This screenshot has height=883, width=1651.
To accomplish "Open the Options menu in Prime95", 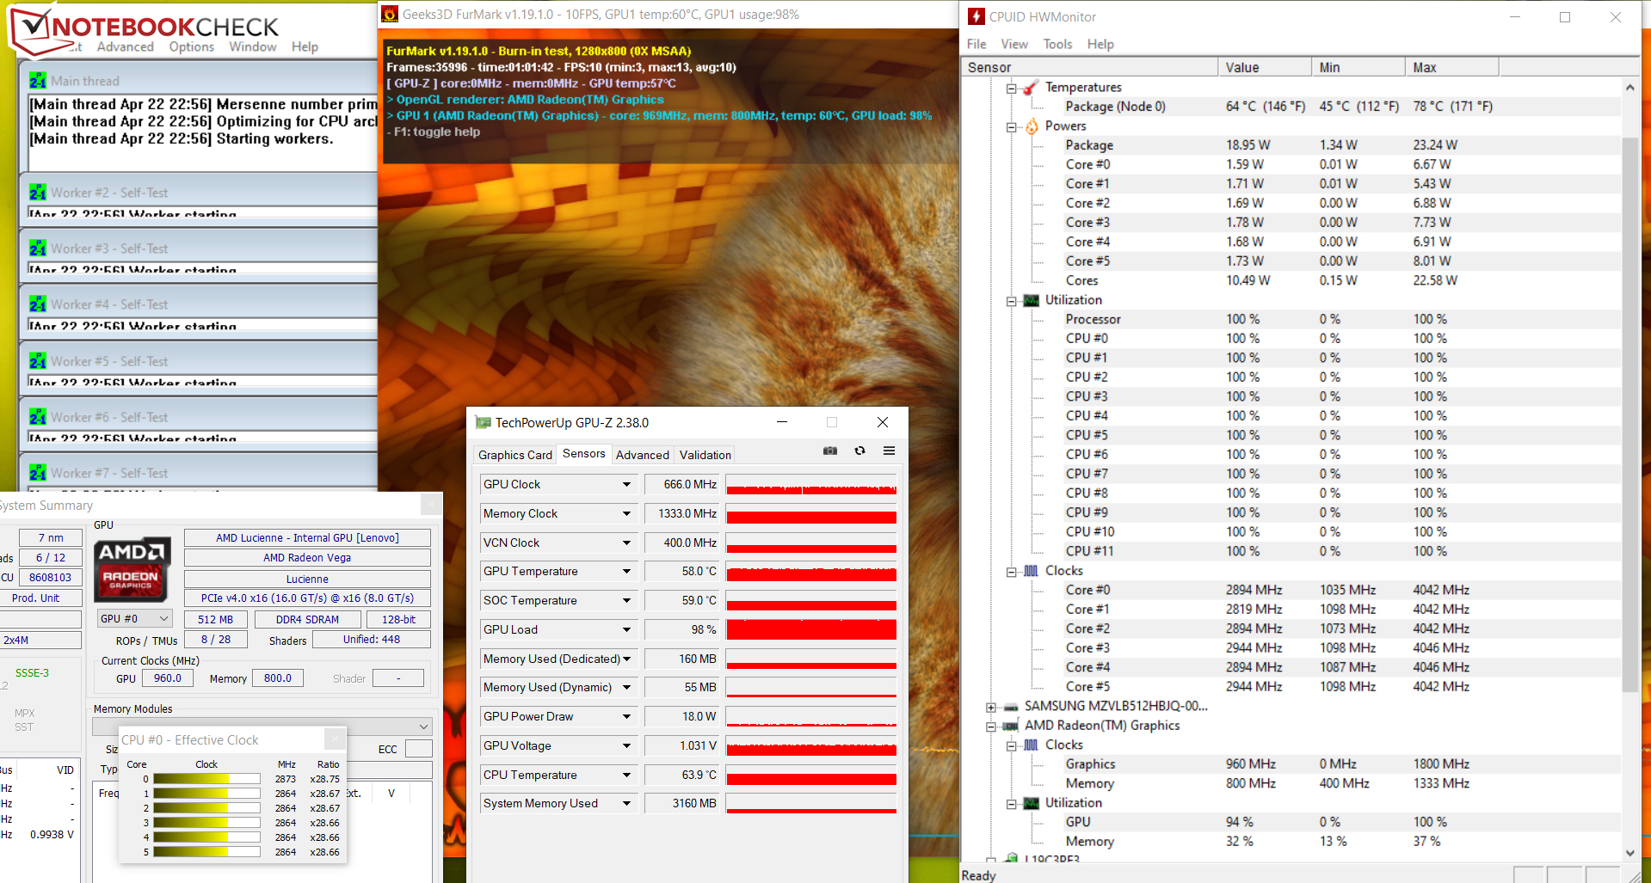I will (192, 46).
